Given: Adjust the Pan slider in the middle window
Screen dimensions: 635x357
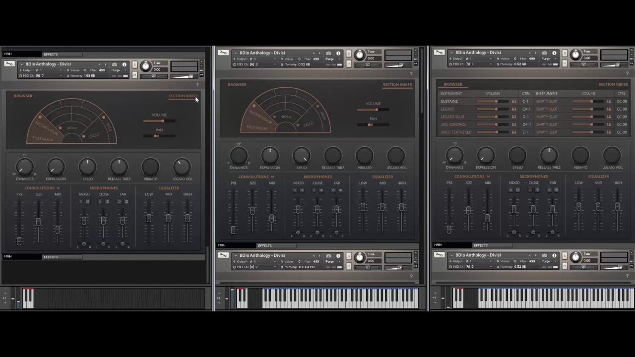Looking at the screenshot, I should [373, 124].
